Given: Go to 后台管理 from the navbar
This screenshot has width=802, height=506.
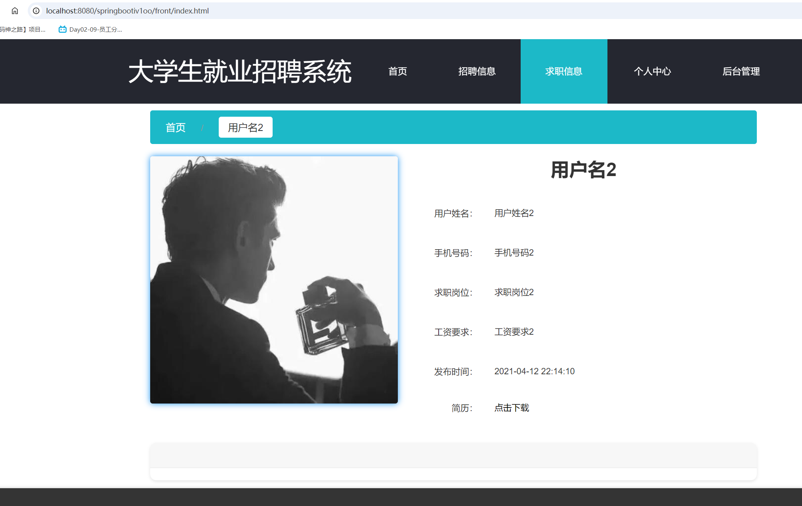Looking at the screenshot, I should [741, 71].
